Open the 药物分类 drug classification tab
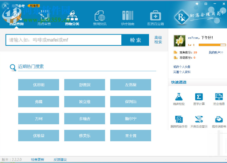 (72, 18)
